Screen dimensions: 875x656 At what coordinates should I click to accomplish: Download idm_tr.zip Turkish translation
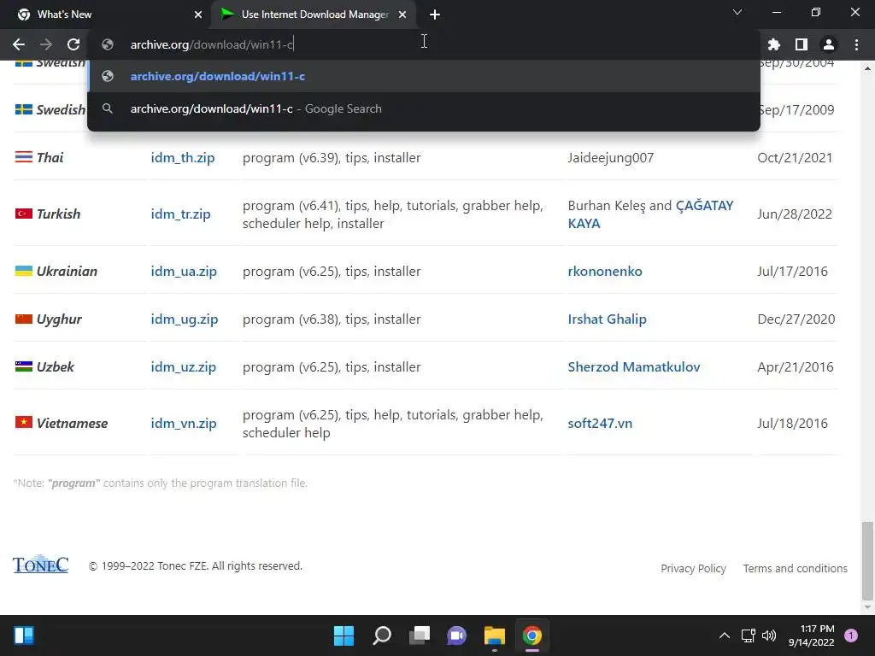[x=181, y=214]
